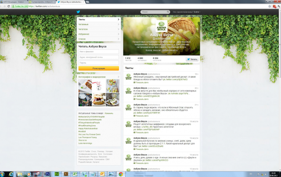
Task: Open Illustrator from taskbar
Action: [x=66, y=174]
